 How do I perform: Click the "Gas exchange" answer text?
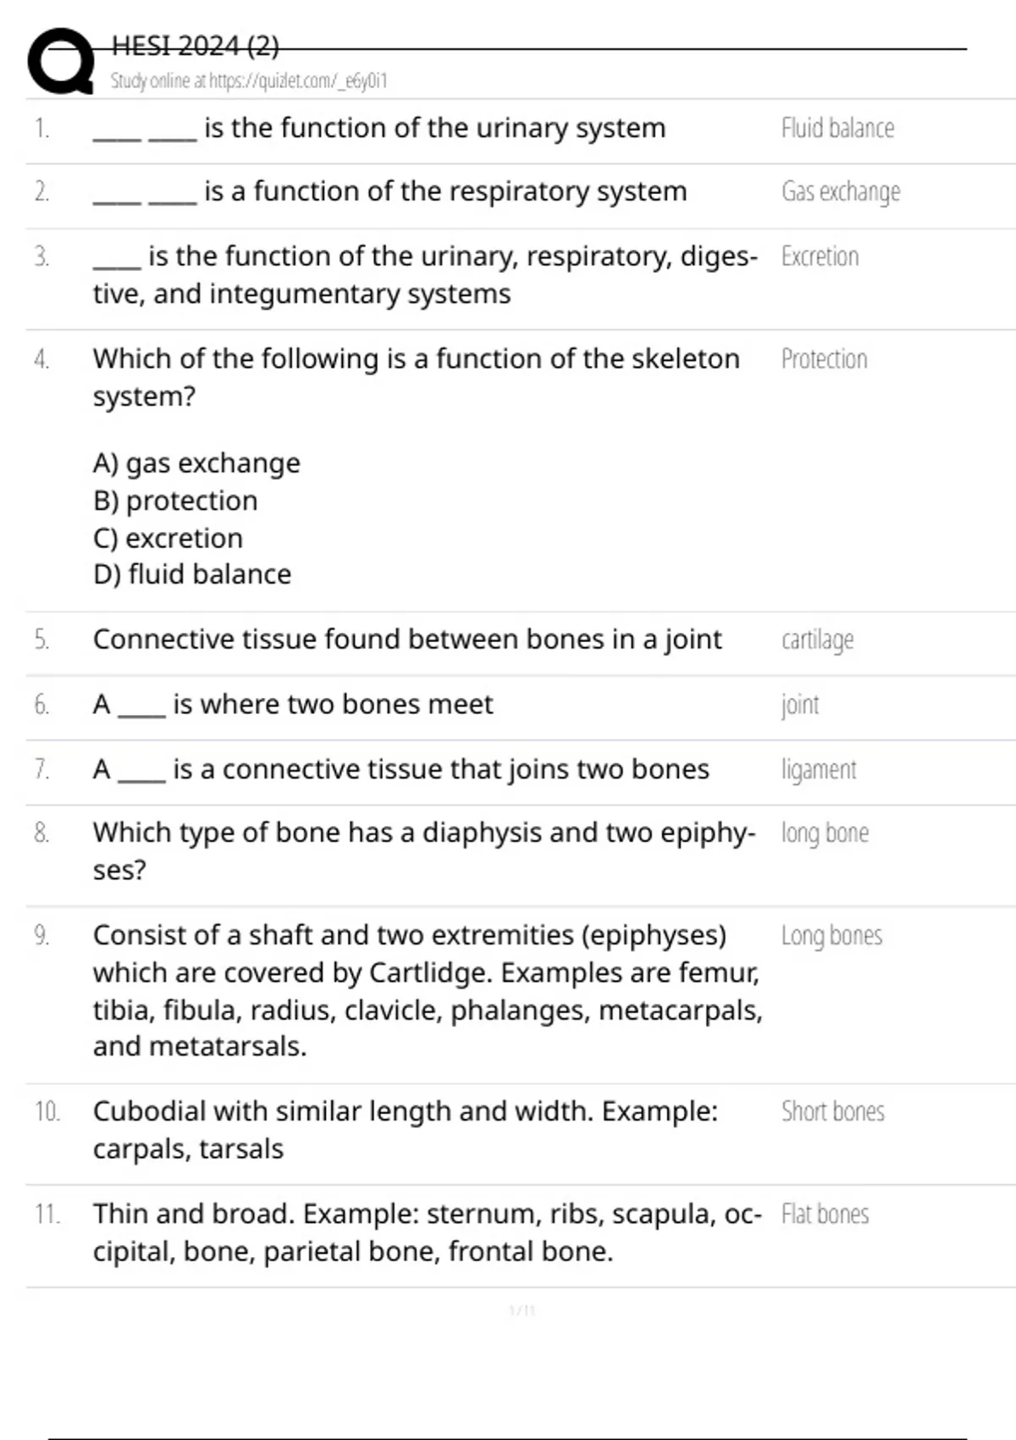(841, 192)
